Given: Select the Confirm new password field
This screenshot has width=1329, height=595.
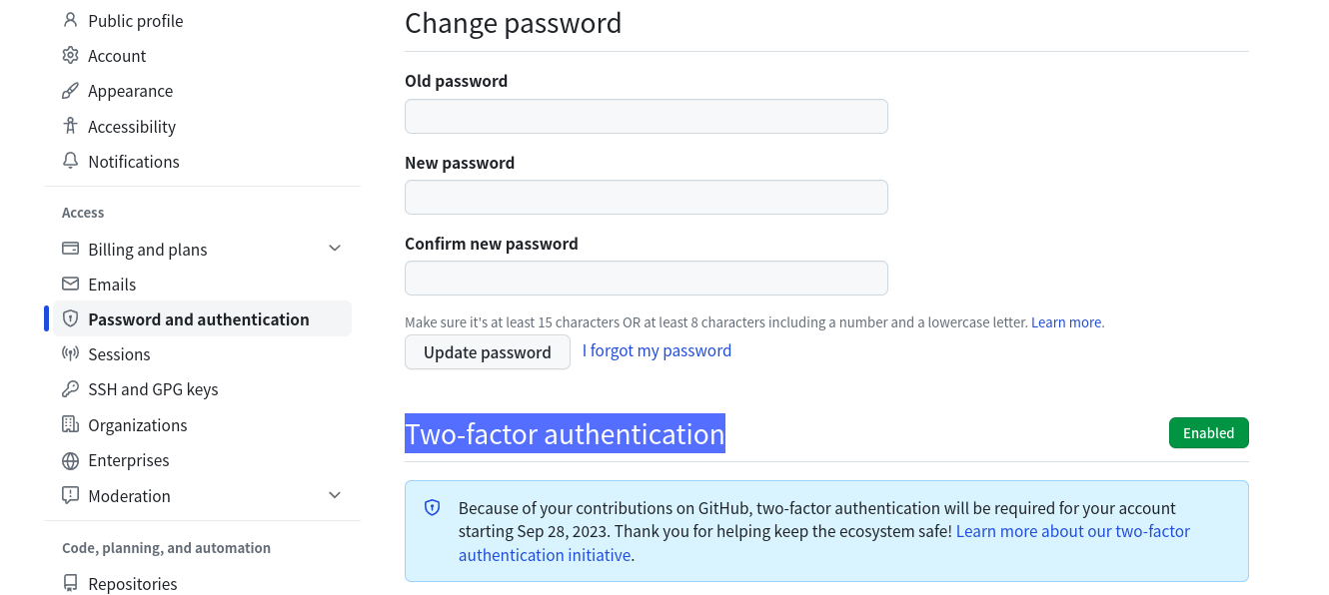Looking at the screenshot, I should [x=646, y=278].
